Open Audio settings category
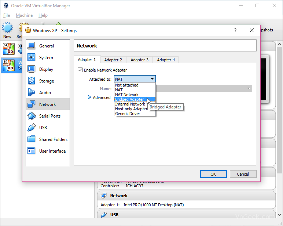The height and width of the screenshot is (226, 283). 48,93
